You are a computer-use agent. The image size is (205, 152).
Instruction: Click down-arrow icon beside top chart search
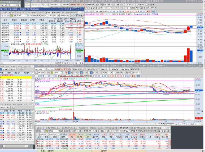click(x=47, y=5)
